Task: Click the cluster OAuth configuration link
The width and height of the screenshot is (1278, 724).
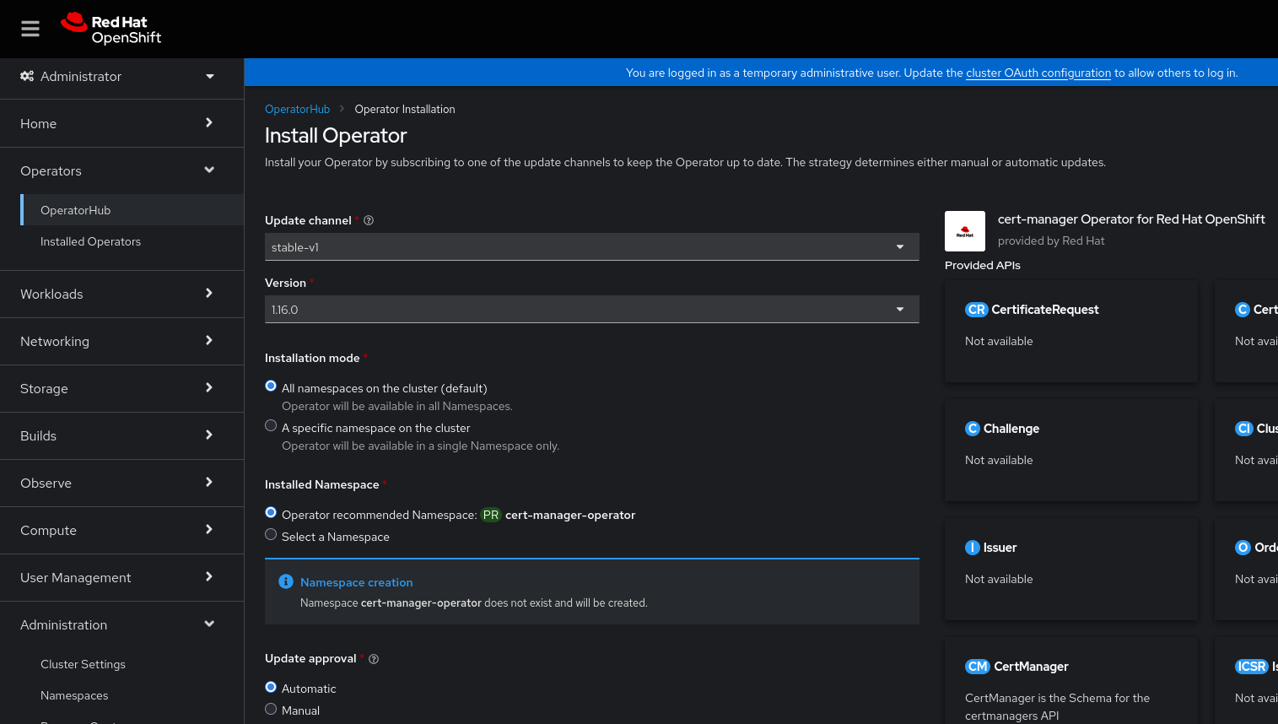Action: click(x=1038, y=73)
